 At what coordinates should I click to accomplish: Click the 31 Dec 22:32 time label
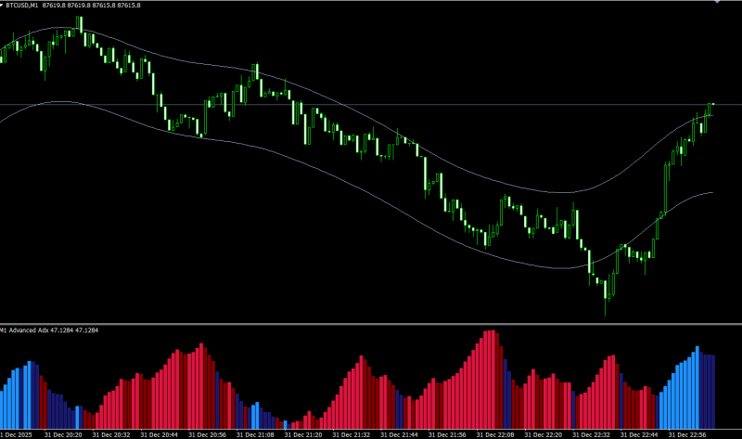pyautogui.click(x=591, y=434)
